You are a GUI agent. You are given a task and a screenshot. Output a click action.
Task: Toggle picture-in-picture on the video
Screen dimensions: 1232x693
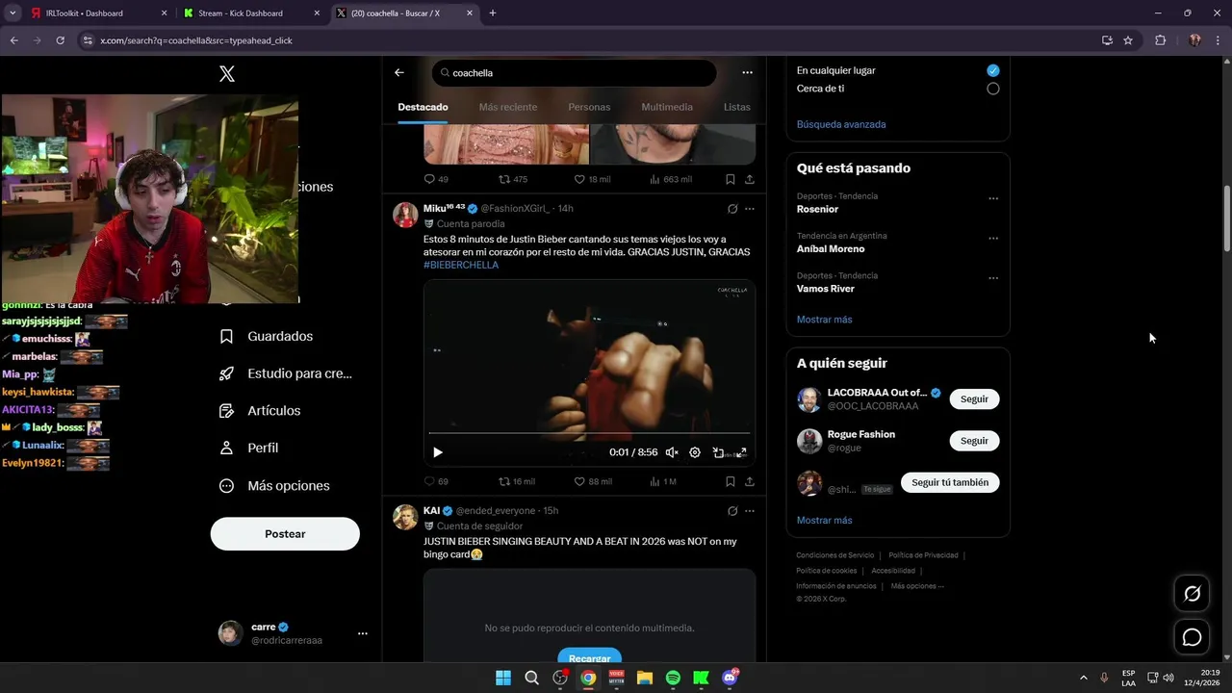718,452
